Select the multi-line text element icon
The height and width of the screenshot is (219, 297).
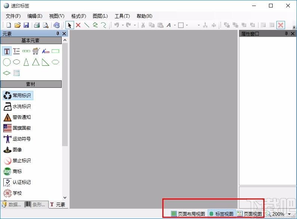16,51
